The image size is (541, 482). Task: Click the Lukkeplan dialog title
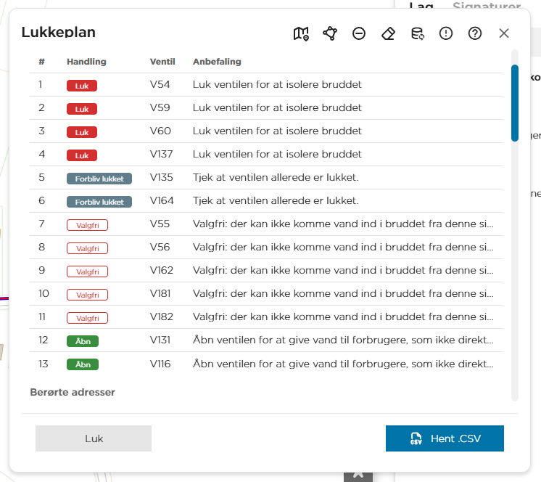pos(58,33)
